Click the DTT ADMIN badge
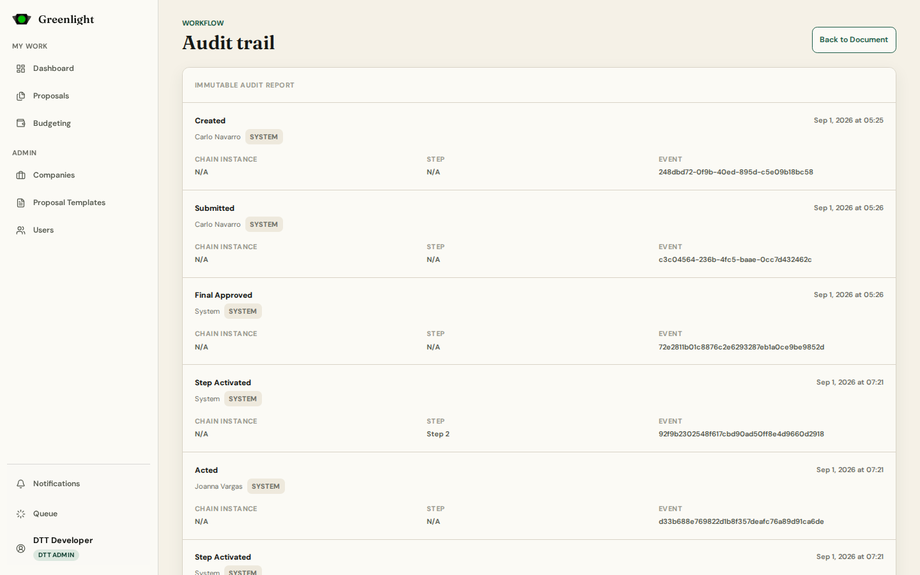The height and width of the screenshot is (575, 920). pyautogui.click(x=56, y=555)
